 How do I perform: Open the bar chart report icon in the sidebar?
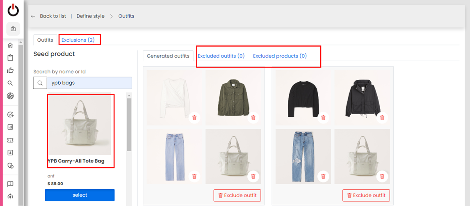pos(10,127)
